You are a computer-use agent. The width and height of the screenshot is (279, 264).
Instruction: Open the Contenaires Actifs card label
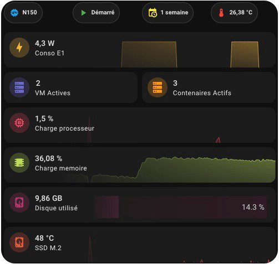pyautogui.click(x=202, y=93)
